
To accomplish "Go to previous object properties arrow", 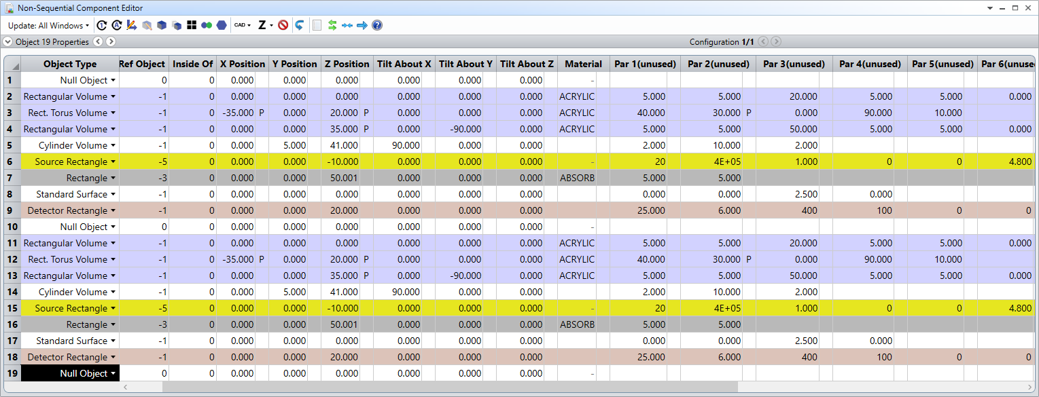I will tap(98, 41).
